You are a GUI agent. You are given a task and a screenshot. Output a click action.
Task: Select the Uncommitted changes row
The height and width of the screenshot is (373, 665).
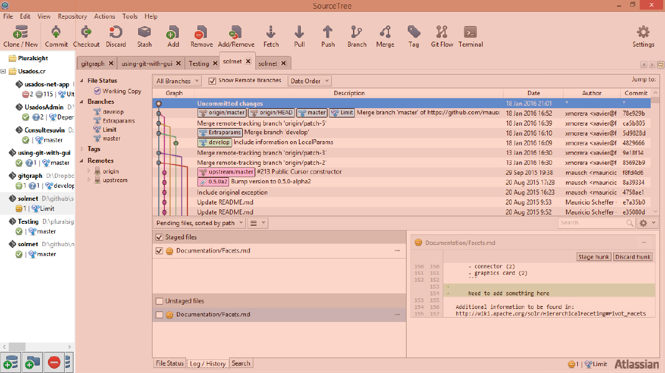coord(402,103)
